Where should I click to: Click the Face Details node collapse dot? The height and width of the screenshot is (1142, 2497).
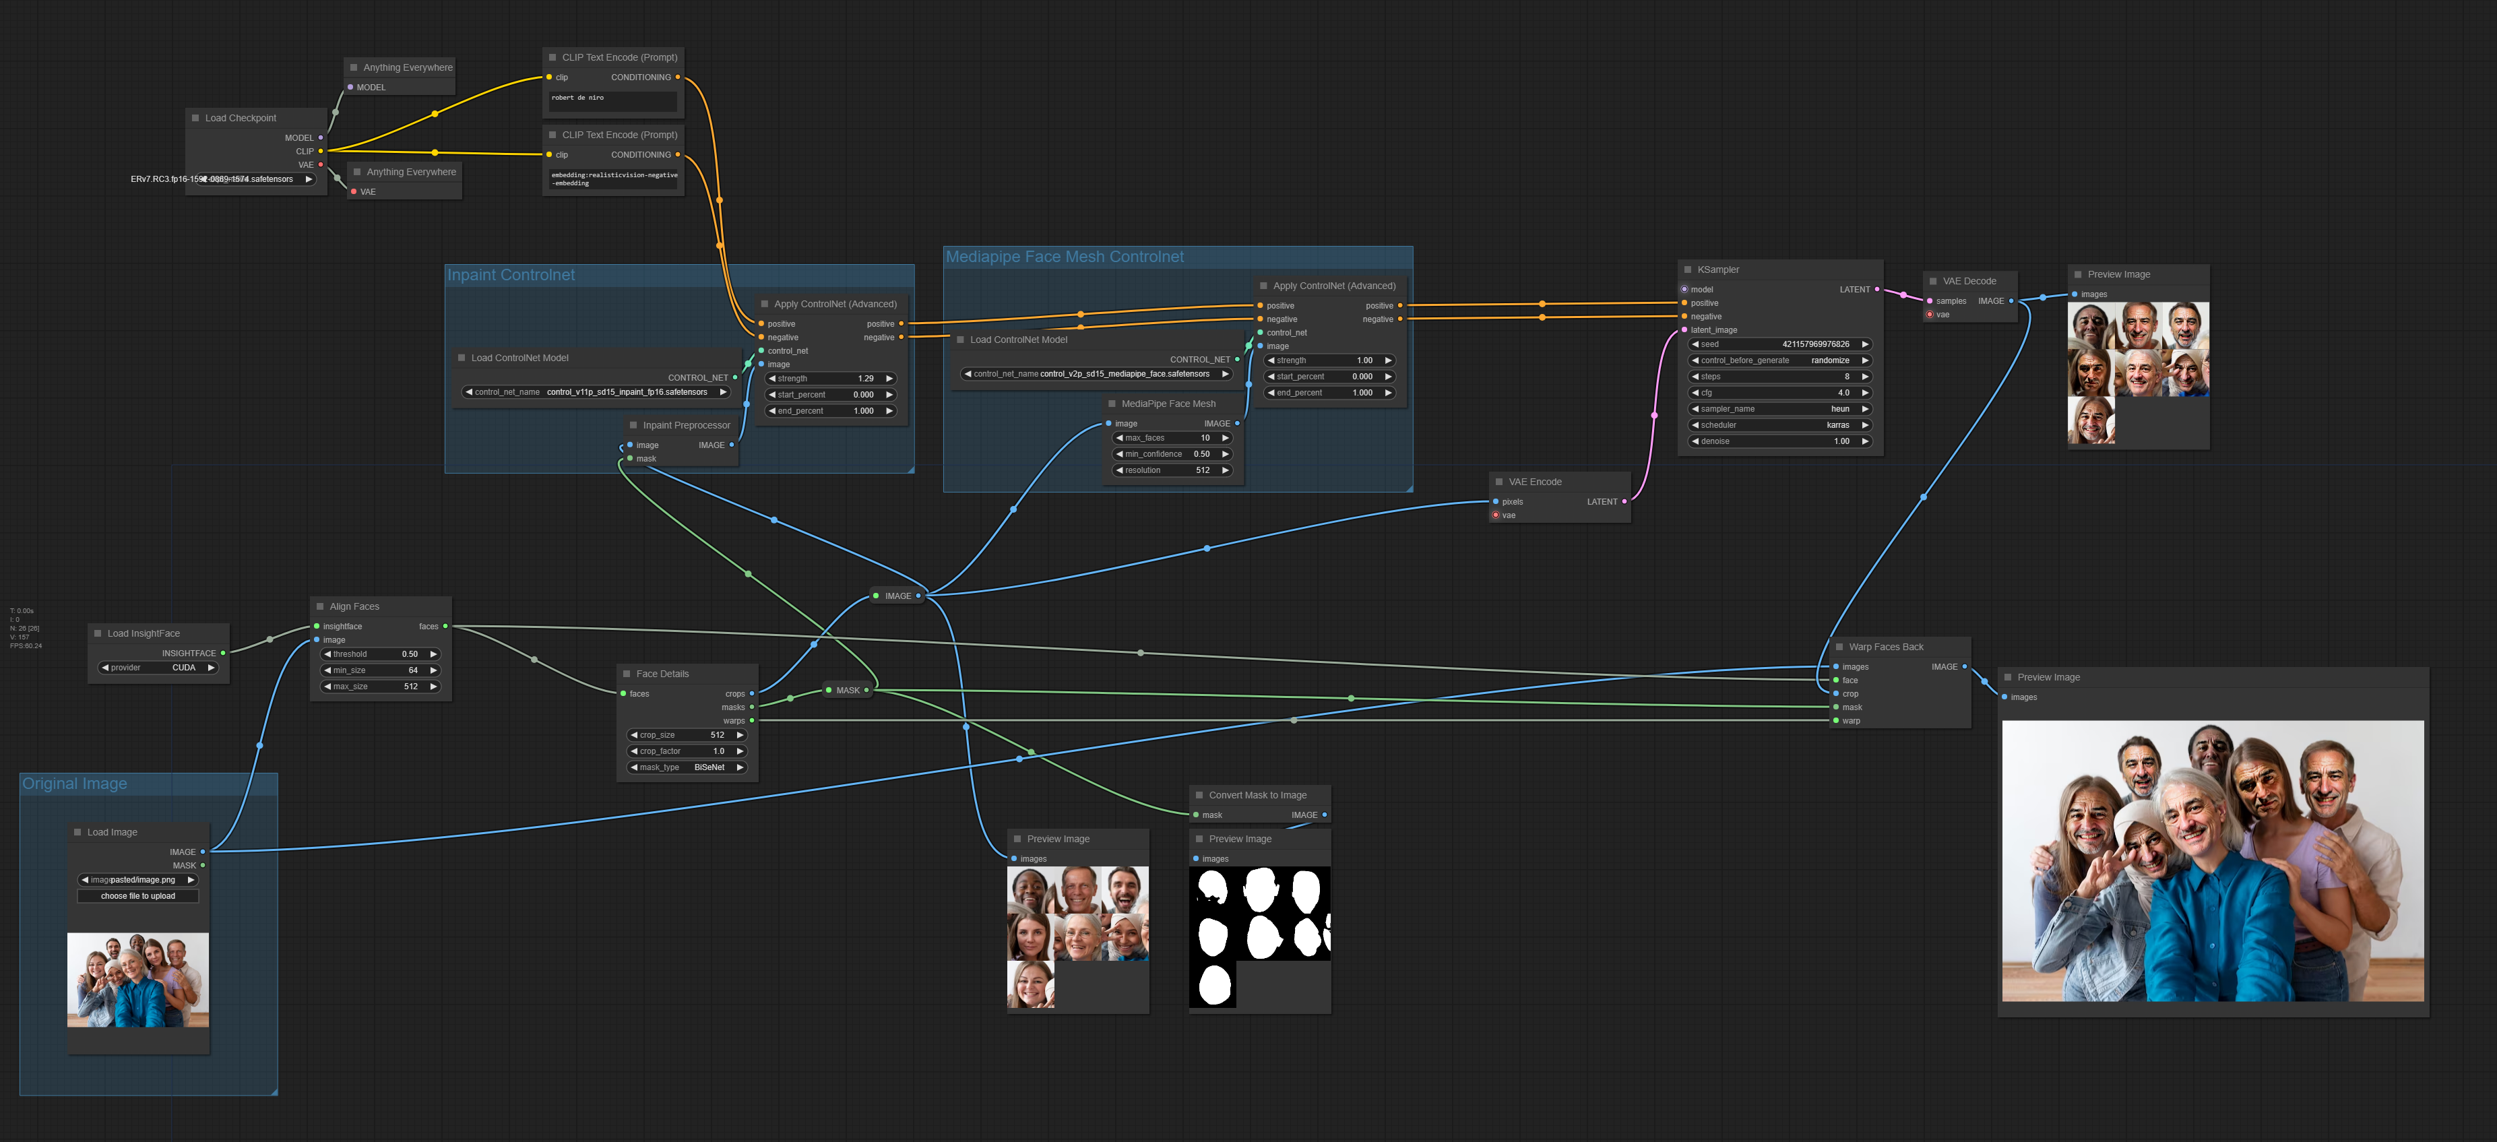[626, 674]
